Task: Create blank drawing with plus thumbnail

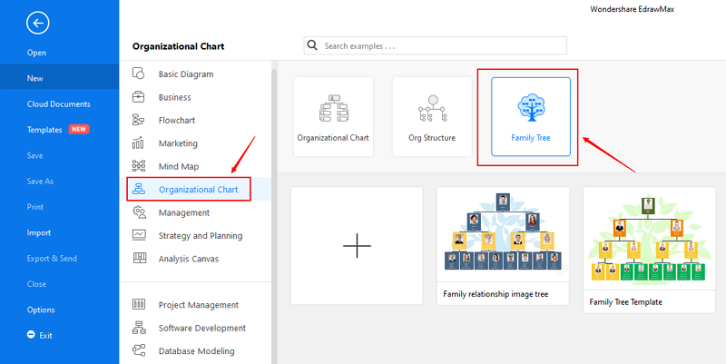Action: pos(357,245)
